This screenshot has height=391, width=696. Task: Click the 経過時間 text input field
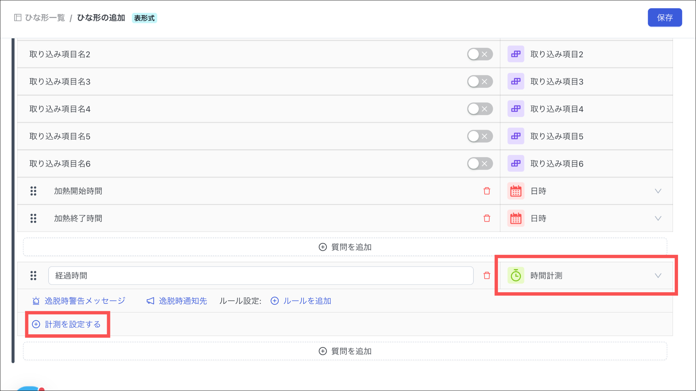pos(261,276)
